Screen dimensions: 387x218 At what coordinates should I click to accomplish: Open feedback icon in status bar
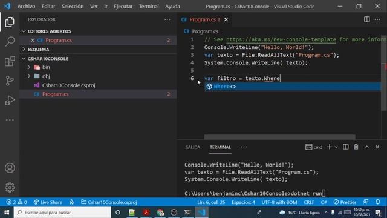366,202
